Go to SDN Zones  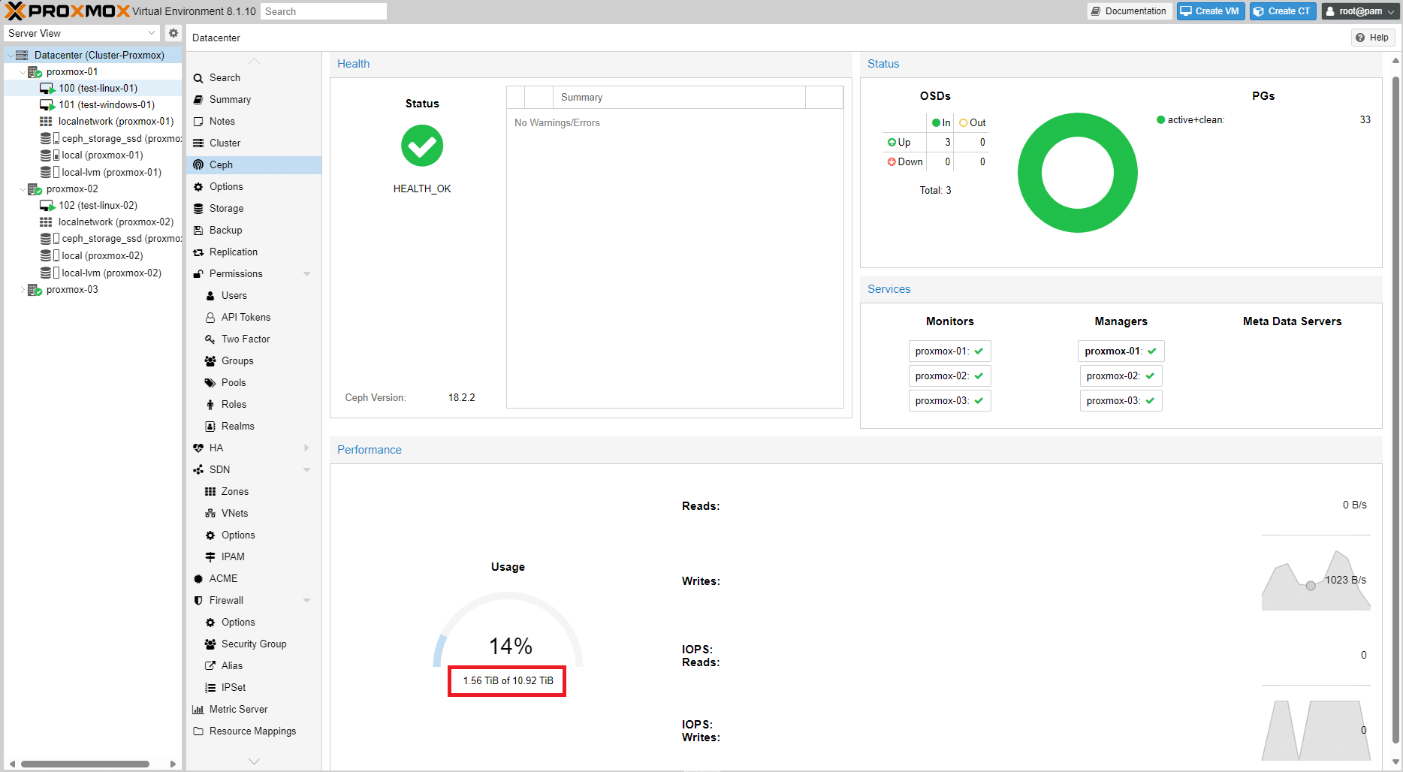(254, 492)
